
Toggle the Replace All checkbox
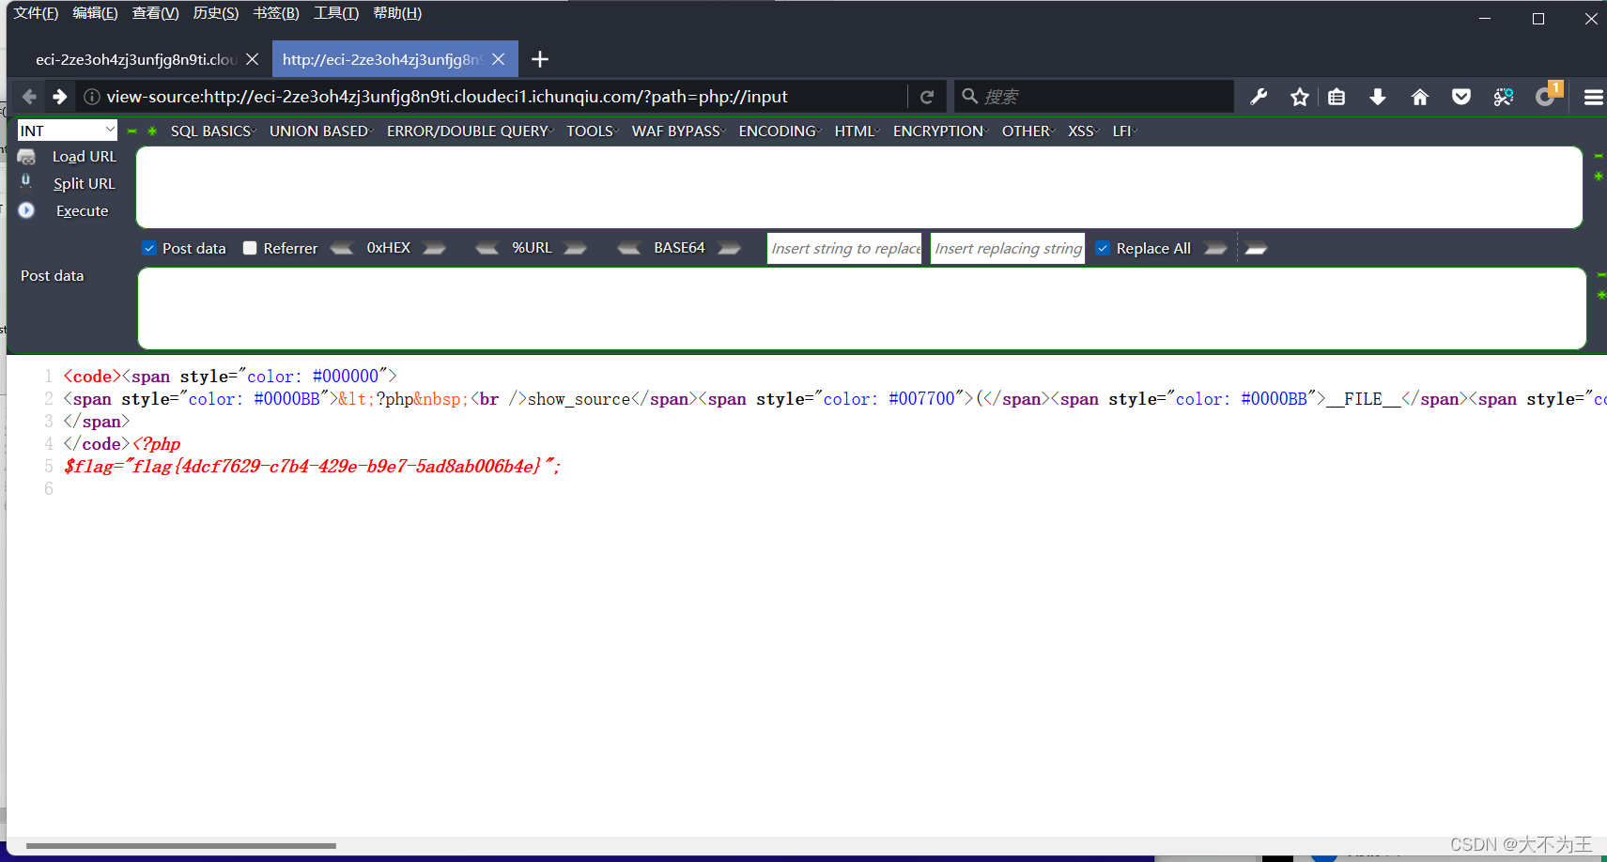click(x=1103, y=248)
